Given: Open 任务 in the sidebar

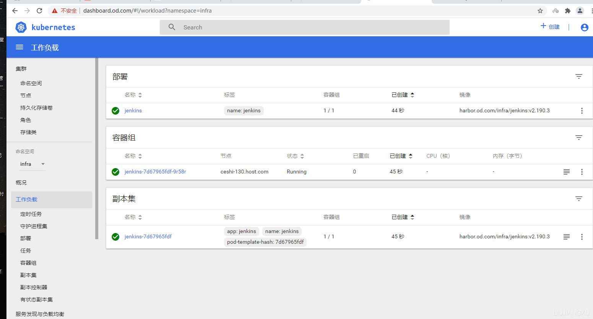Looking at the screenshot, I should click(26, 251).
